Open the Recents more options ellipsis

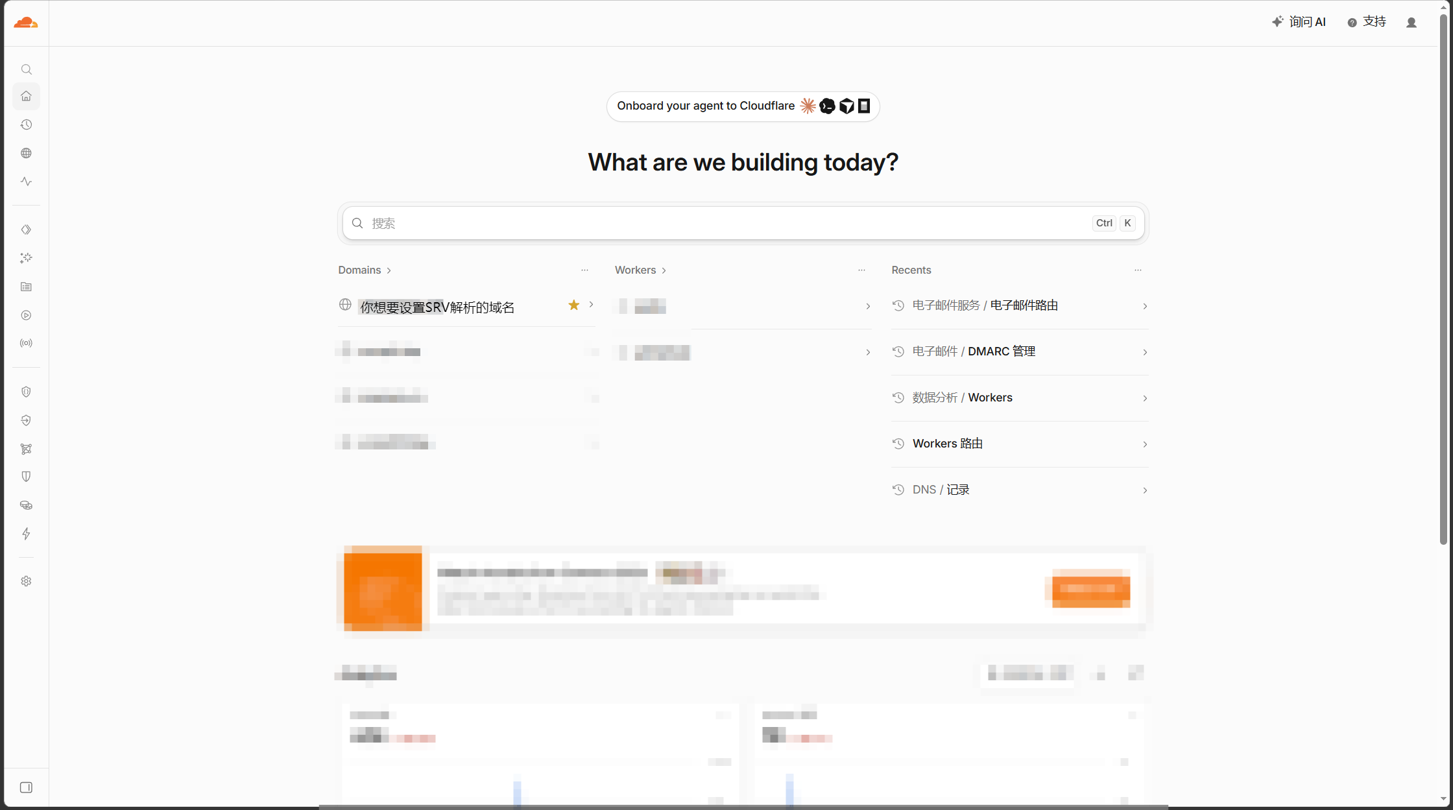pos(1138,270)
